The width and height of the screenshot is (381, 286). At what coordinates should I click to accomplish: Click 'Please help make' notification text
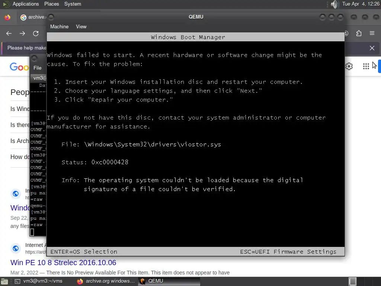[27, 48]
